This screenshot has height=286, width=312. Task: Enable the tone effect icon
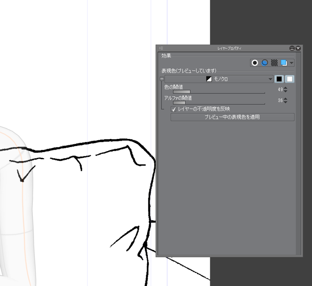274,63
